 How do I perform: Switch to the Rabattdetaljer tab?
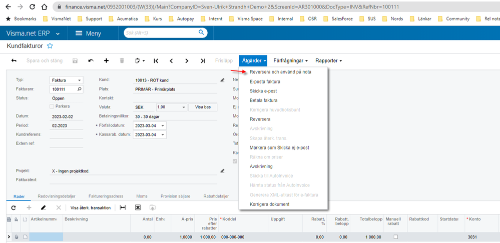216,196
